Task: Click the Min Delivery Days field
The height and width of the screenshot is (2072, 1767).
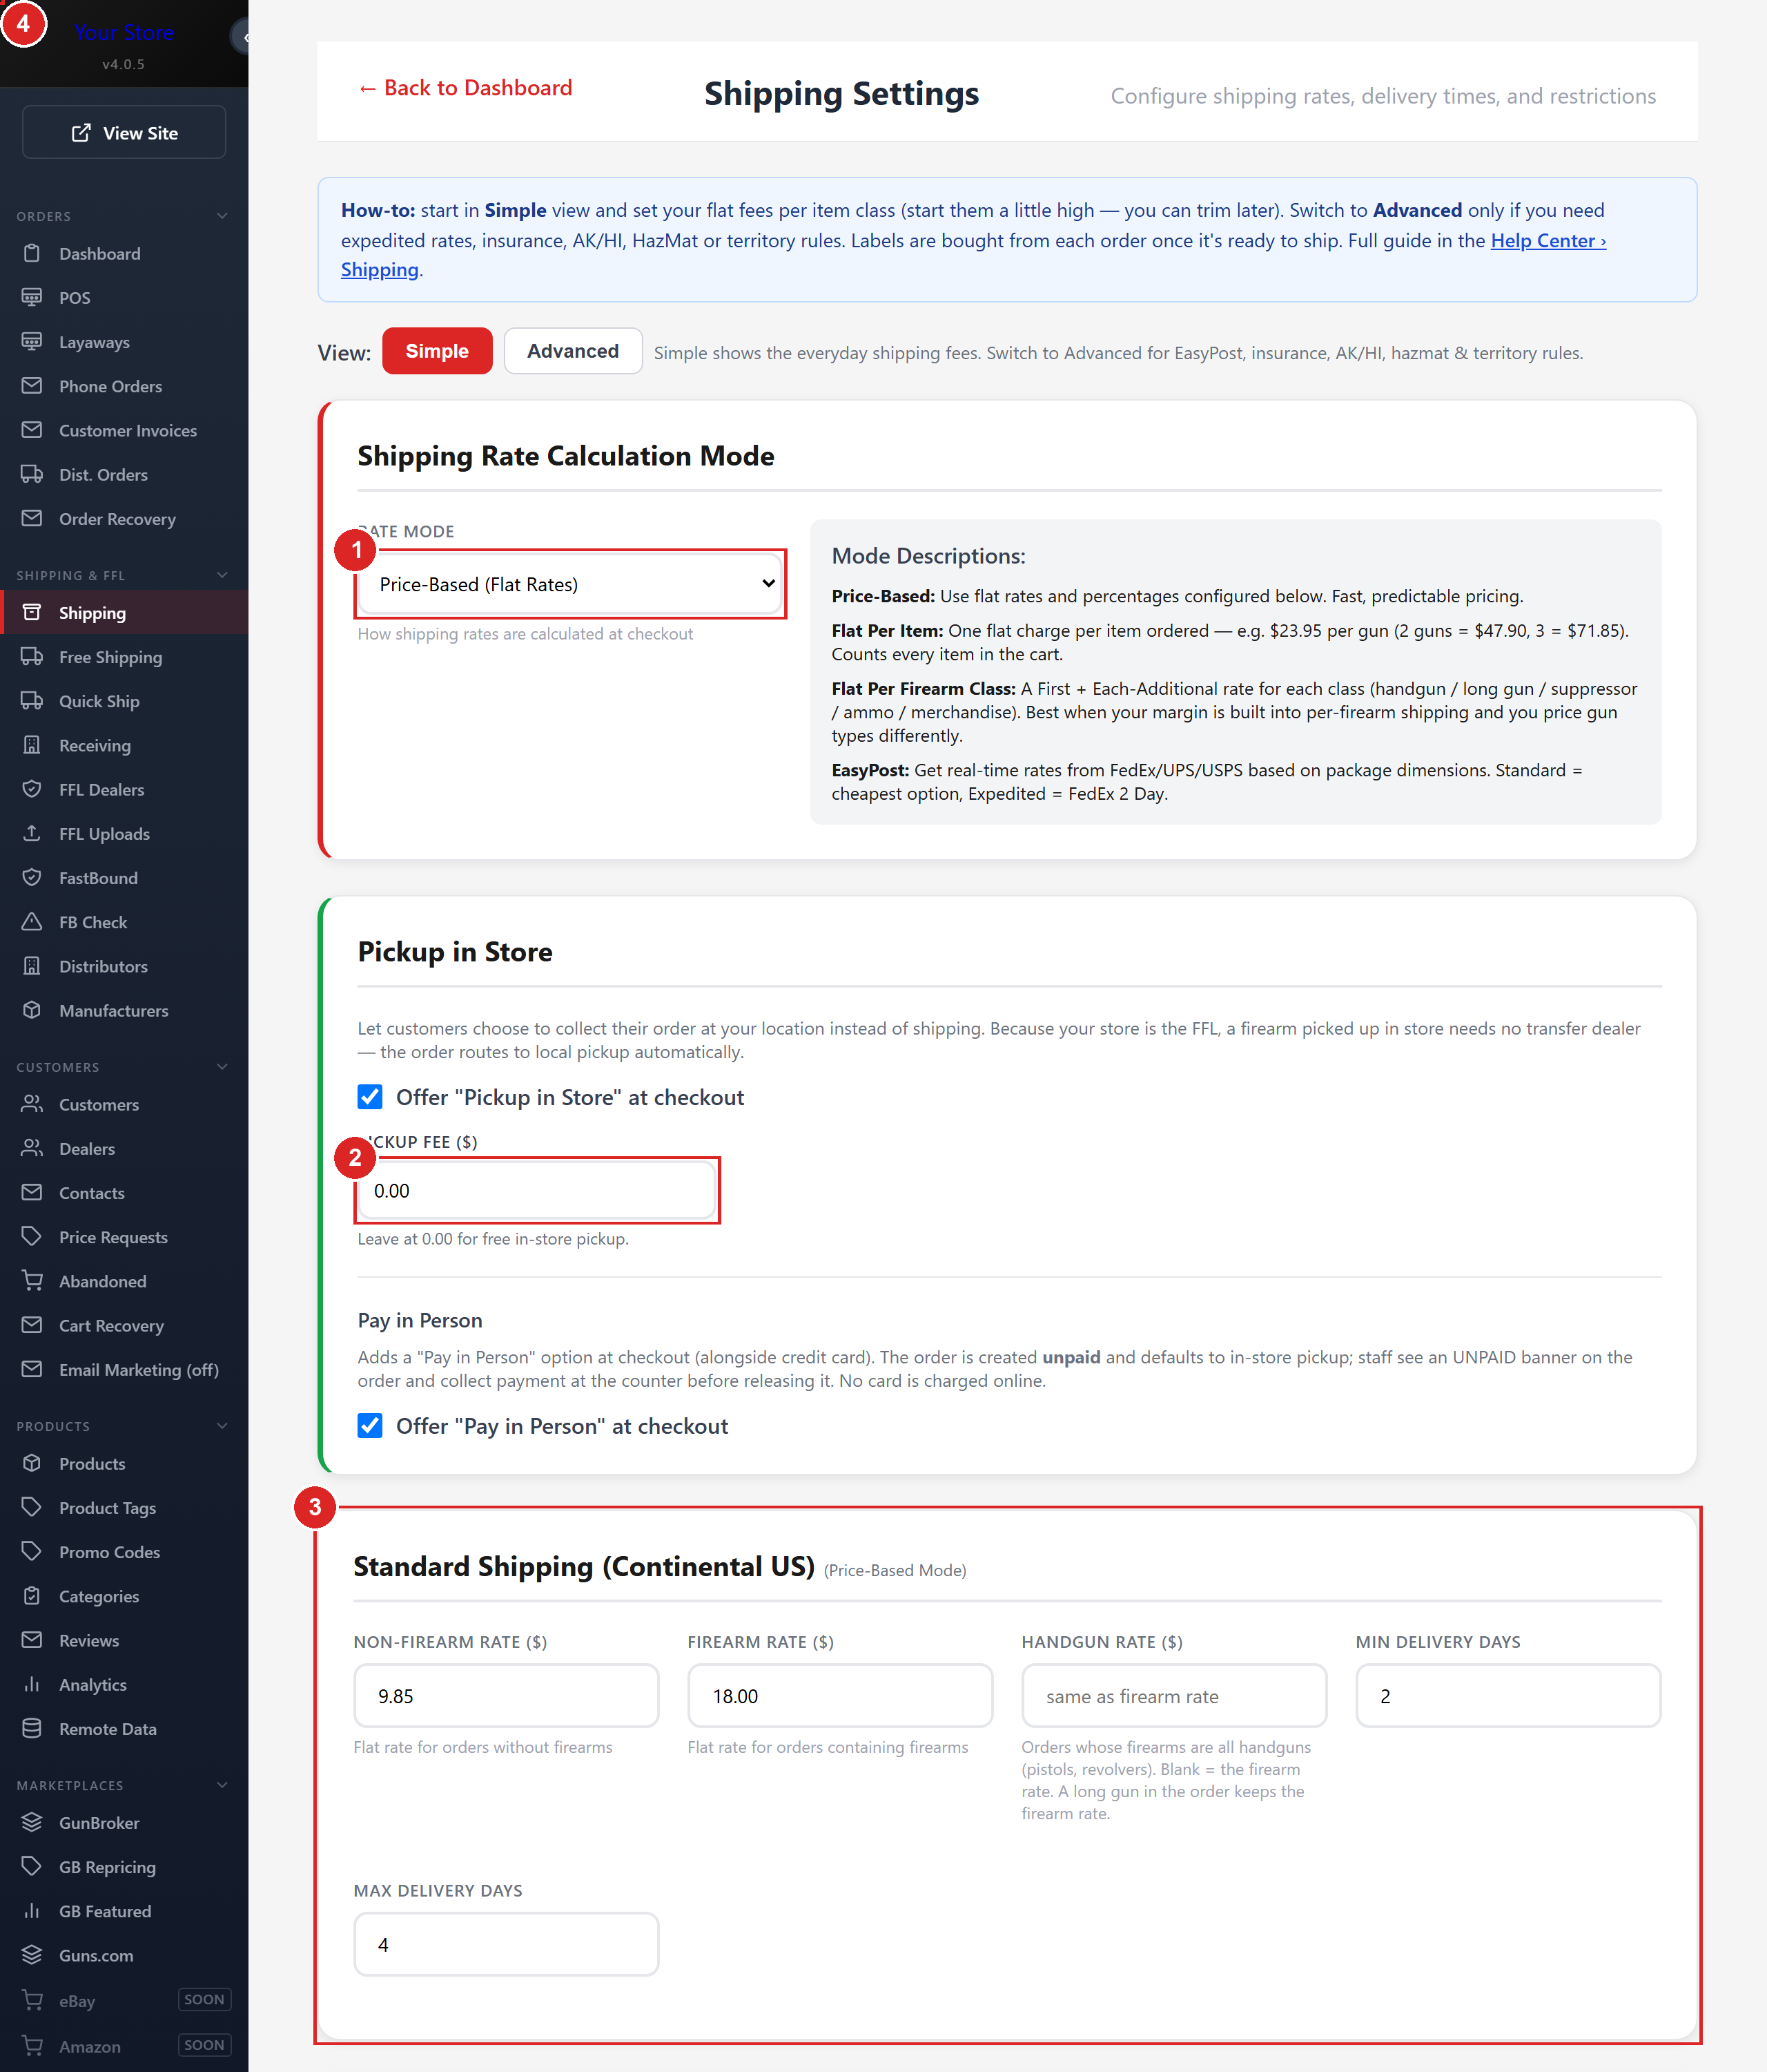Action: tap(1508, 1696)
